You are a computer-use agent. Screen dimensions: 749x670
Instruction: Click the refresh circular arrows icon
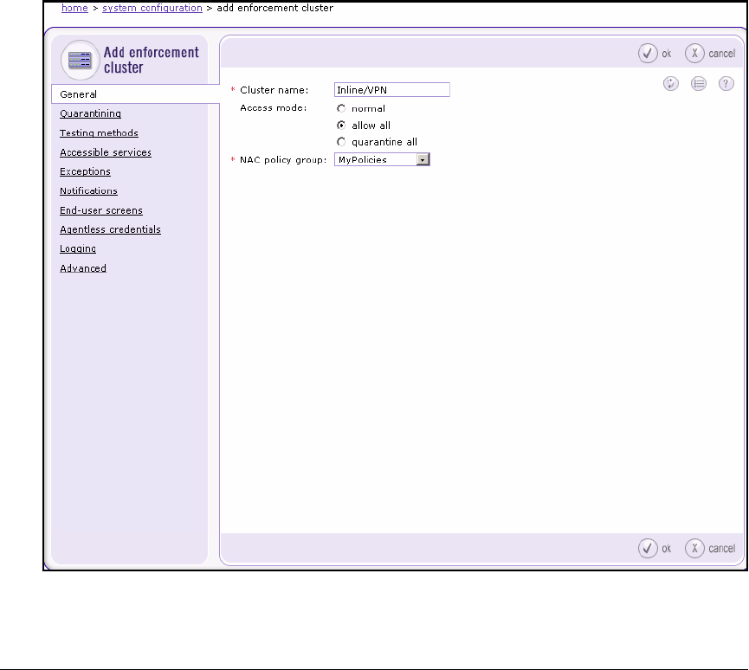[671, 84]
